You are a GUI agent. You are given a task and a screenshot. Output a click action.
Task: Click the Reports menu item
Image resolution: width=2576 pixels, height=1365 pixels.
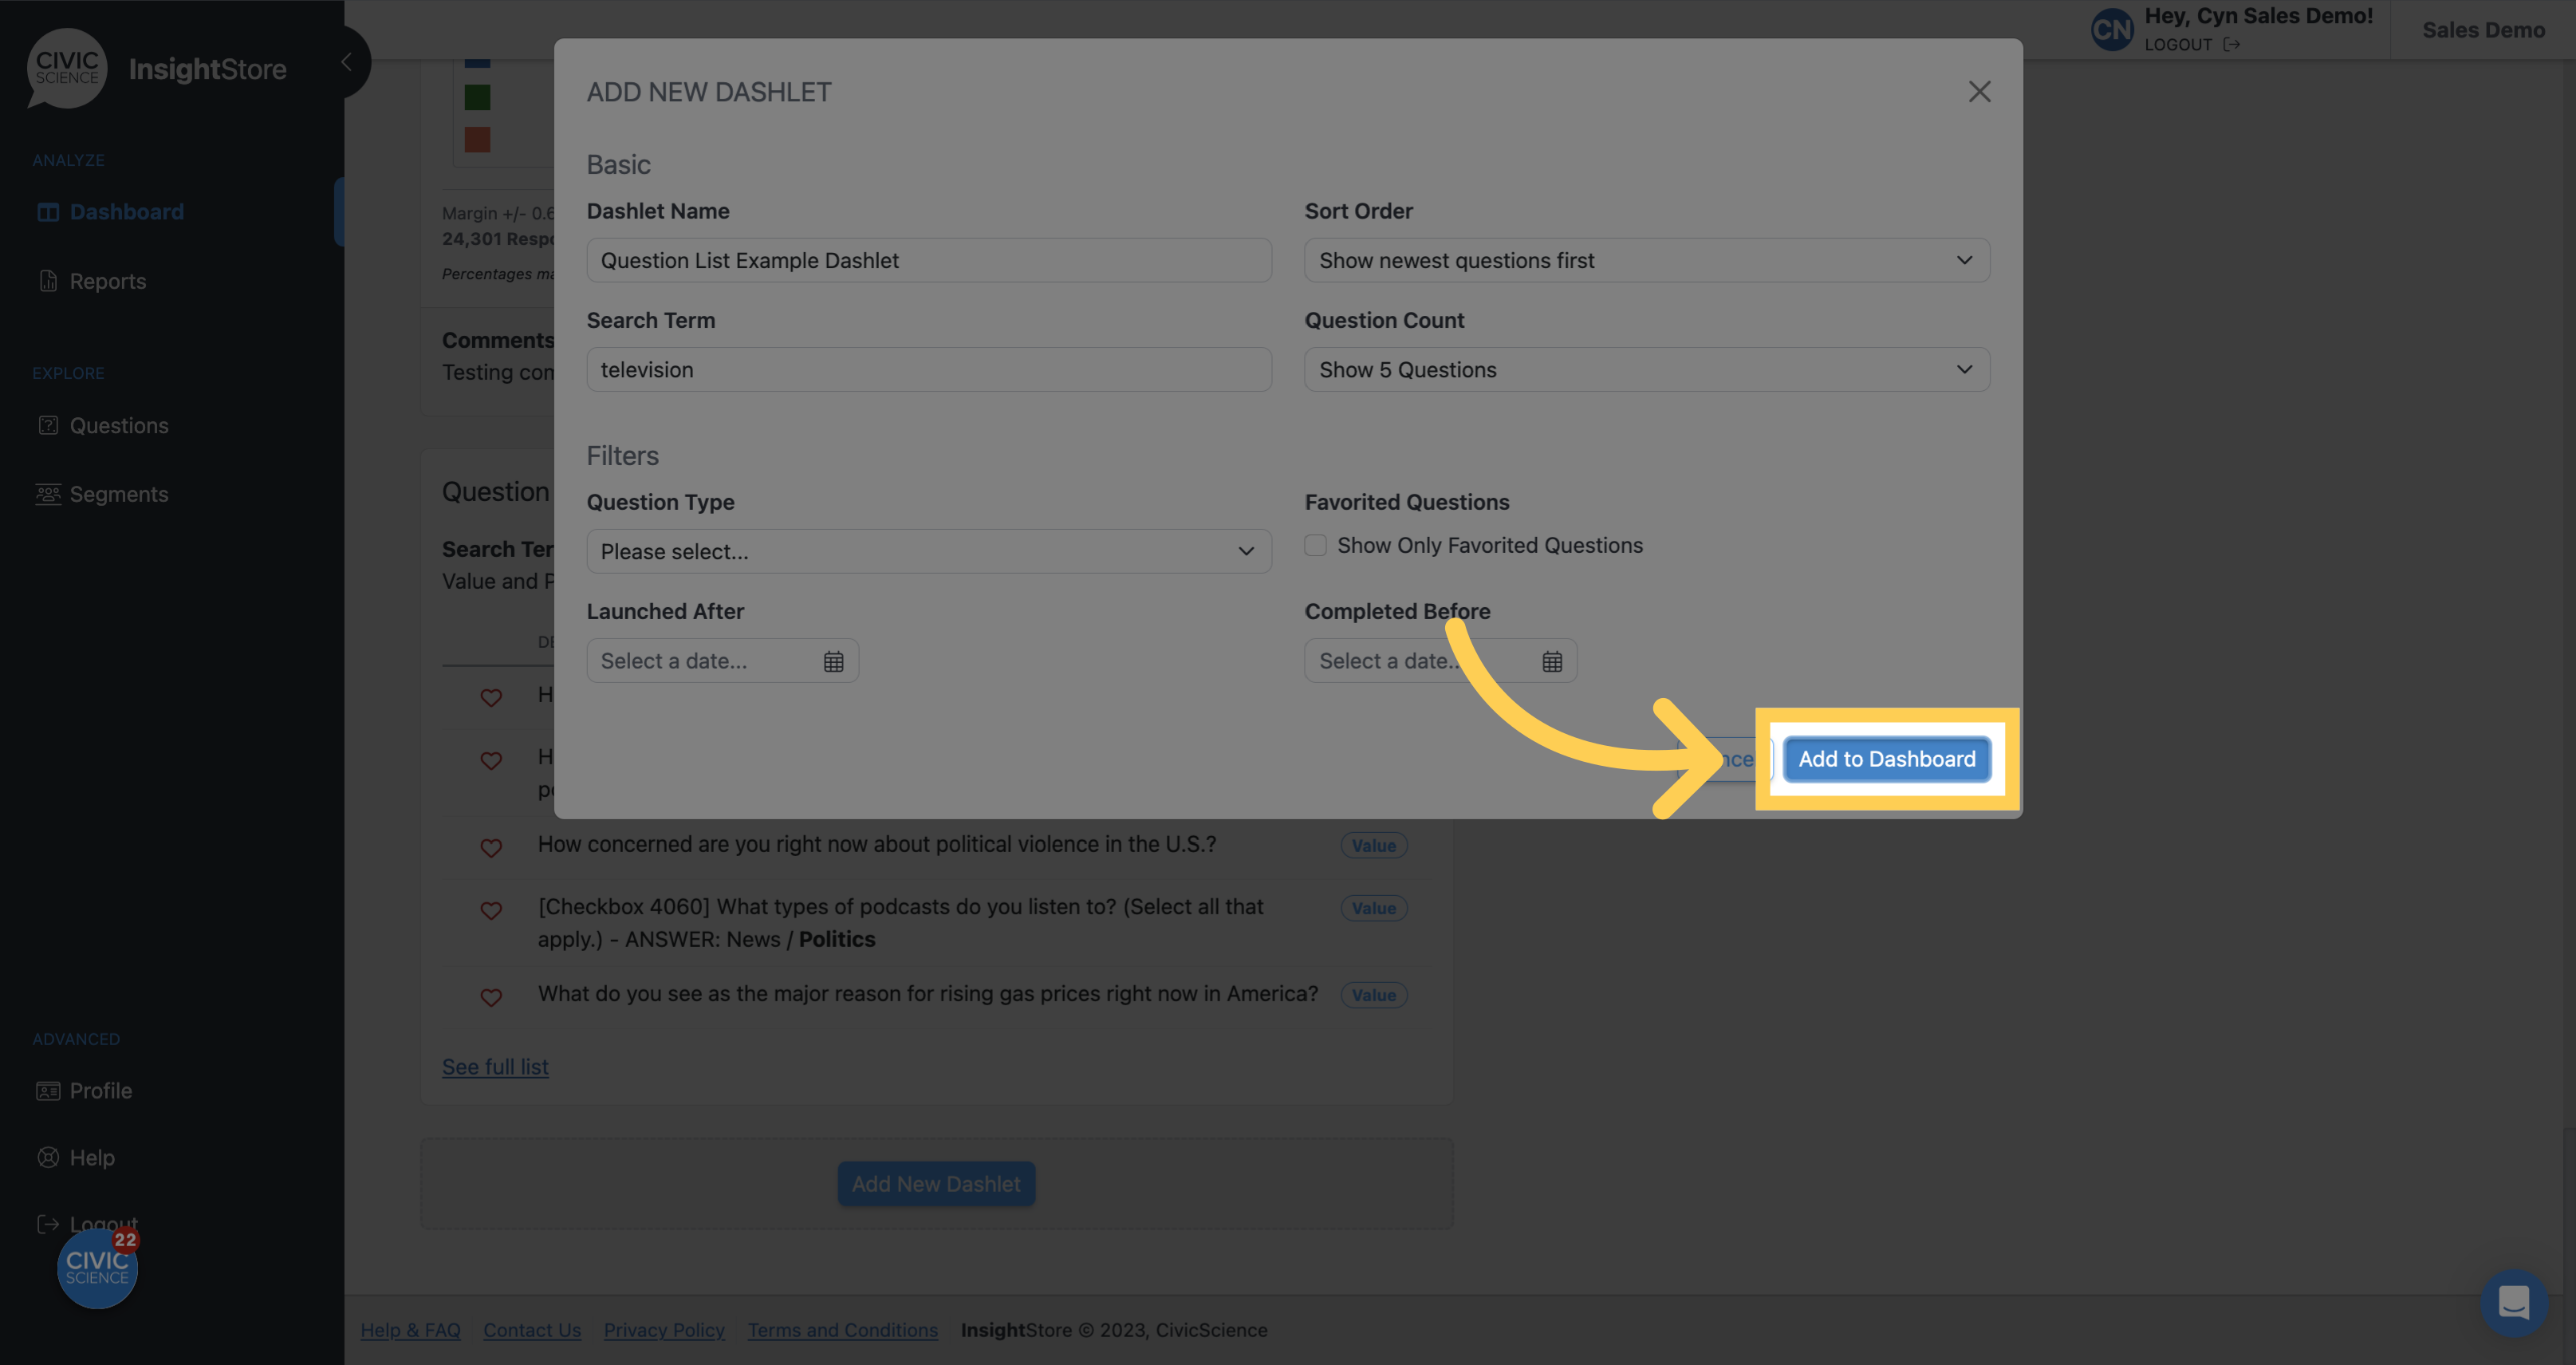tap(108, 279)
